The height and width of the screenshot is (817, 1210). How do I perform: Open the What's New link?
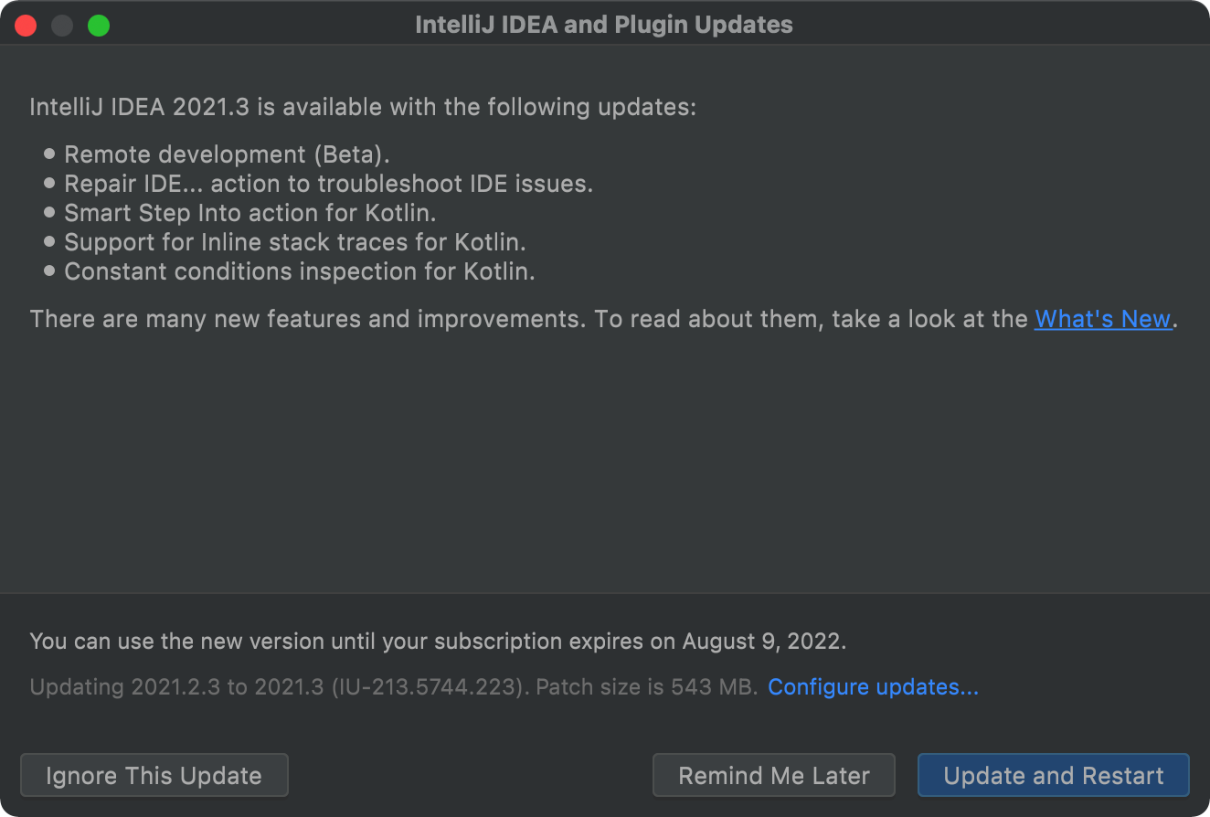pos(1102,319)
